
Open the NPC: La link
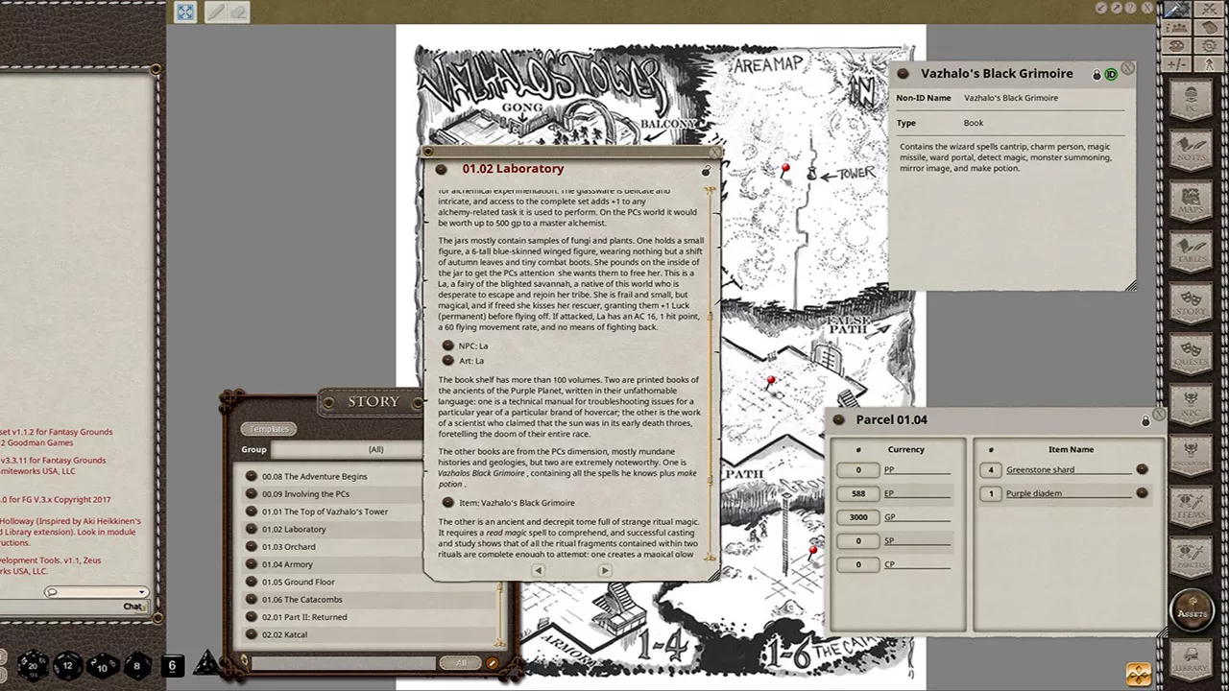pos(447,345)
